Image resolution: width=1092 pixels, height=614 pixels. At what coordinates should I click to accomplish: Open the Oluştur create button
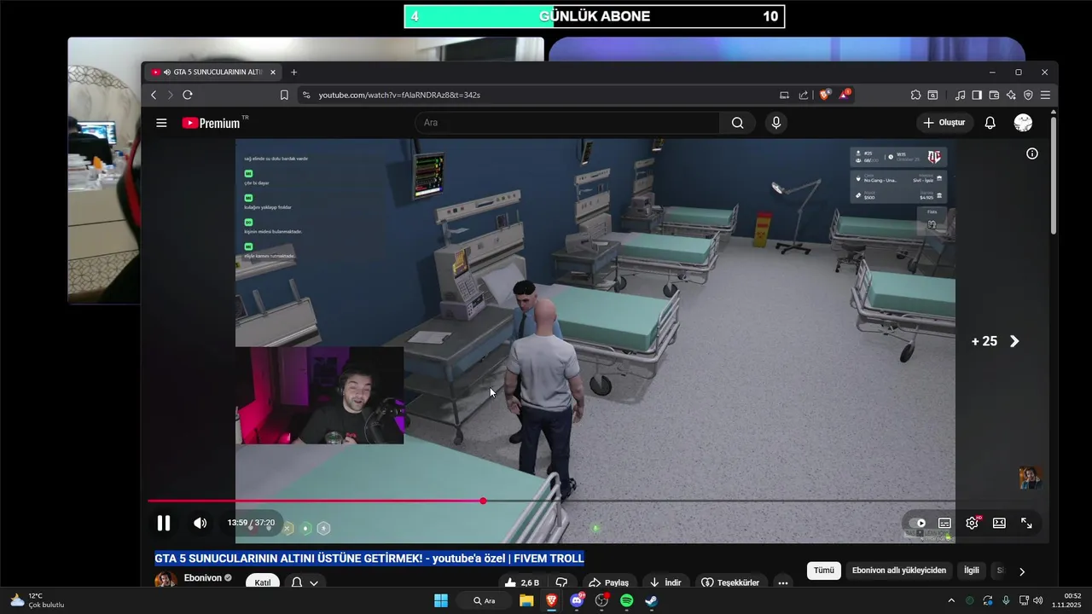click(944, 123)
